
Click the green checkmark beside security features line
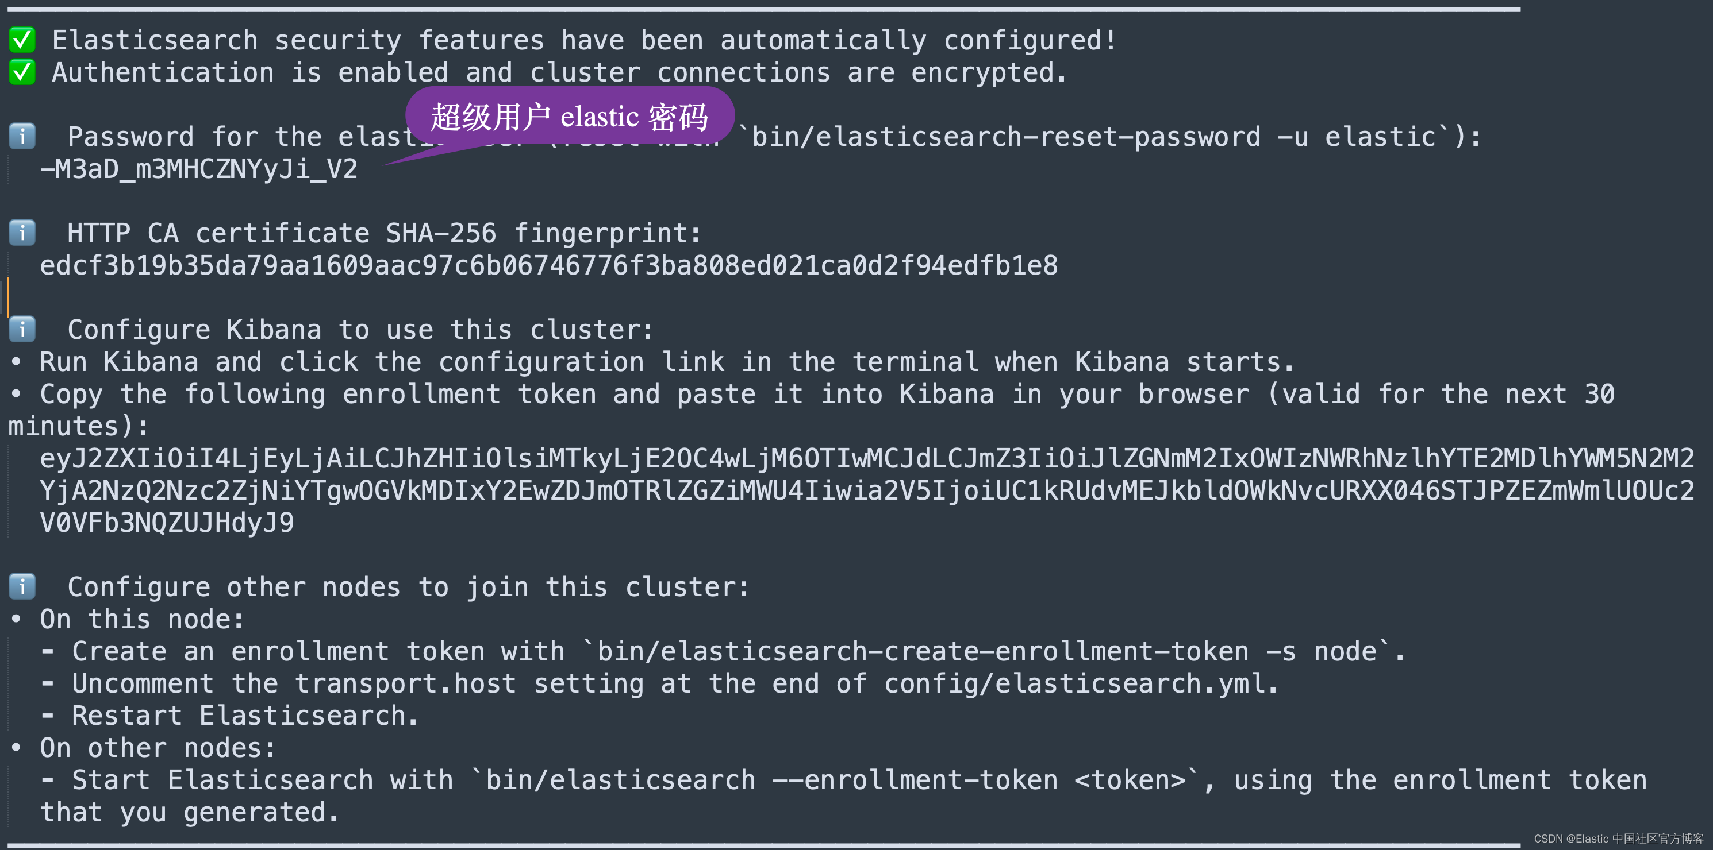coord(22,40)
